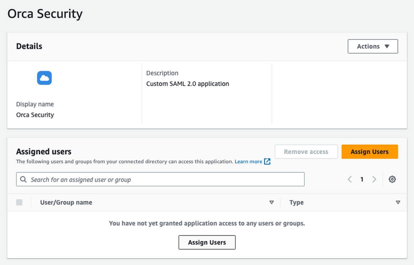This screenshot has width=414, height=265.
Task: Click the blue cloud application icon
Action: [44, 78]
